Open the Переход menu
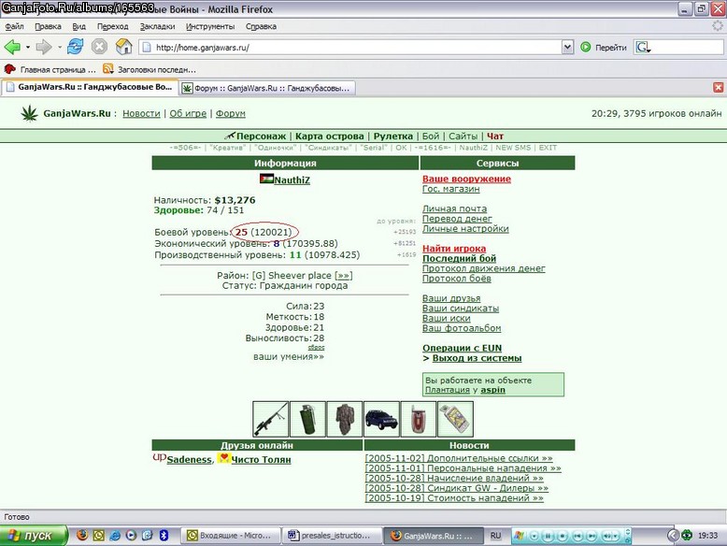 tap(113, 26)
